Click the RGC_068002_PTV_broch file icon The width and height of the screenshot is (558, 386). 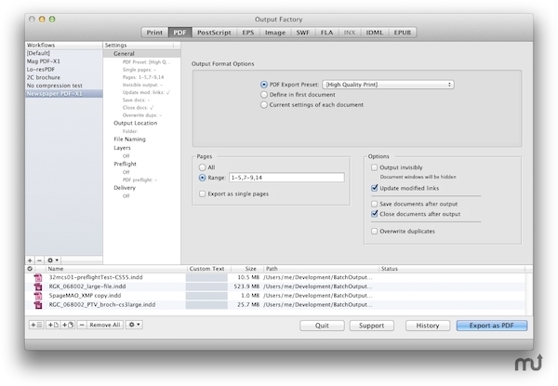(38, 304)
